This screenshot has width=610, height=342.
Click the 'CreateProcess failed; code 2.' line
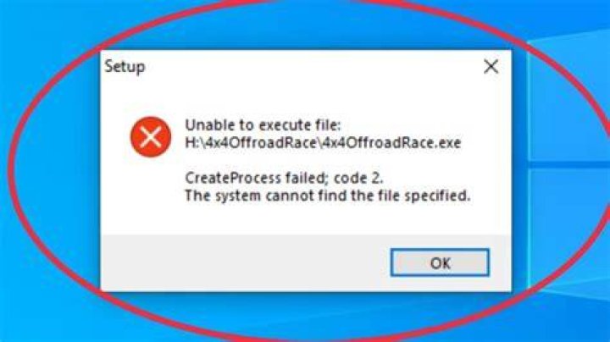[x=284, y=178]
